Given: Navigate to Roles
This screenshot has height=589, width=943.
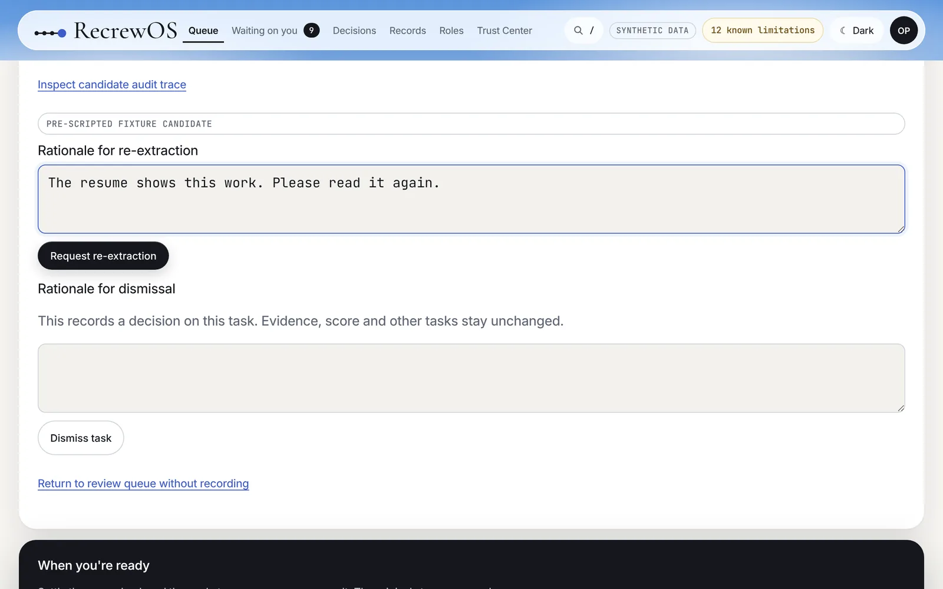Looking at the screenshot, I should pyautogui.click(x=451, y=31).
